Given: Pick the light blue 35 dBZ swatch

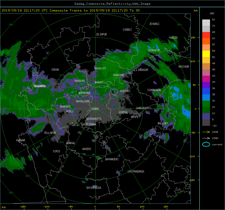Looking at the screenshot, I should (206, 97).
